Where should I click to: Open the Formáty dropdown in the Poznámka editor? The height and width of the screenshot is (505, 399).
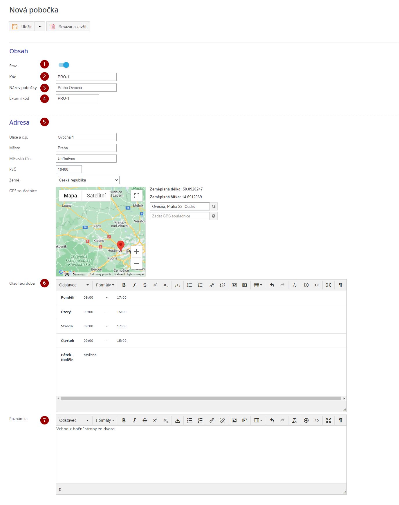coord(105,420)
